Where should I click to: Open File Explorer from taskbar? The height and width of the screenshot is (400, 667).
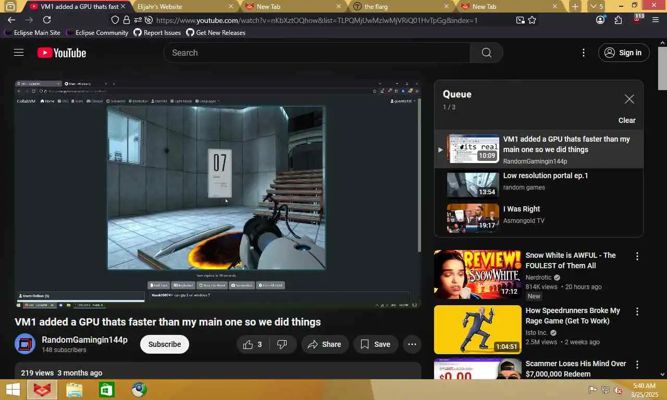74,390
